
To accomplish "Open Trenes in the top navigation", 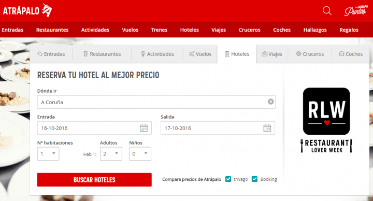I will coord(159,30).
